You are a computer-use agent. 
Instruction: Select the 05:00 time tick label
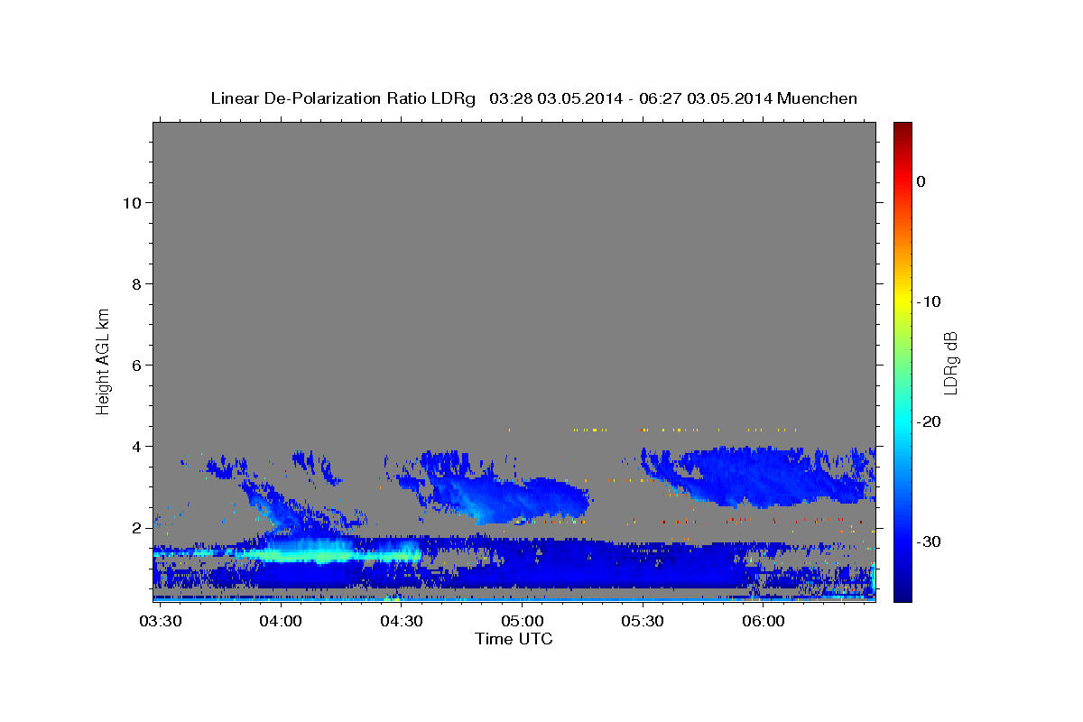click(522, 622)
